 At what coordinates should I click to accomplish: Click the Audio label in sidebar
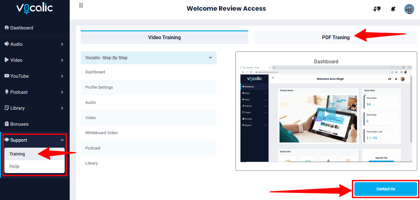point(16,44)
